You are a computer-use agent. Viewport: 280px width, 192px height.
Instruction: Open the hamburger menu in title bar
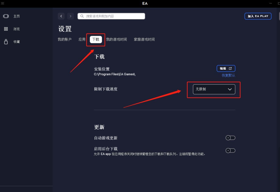click(2, 3)
